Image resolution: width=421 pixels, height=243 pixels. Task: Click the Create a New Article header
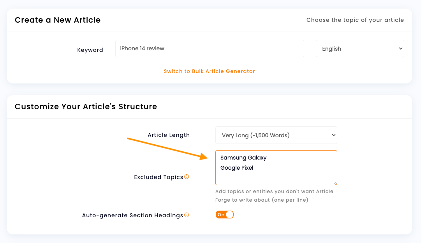(58, 20)
